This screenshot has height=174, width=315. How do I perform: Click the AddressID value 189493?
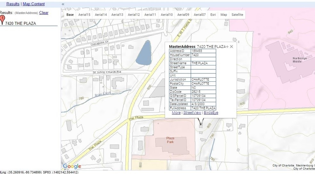click(197, 51)
